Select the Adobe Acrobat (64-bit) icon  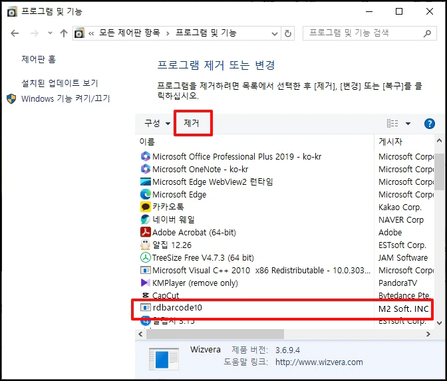pos(146,232)
